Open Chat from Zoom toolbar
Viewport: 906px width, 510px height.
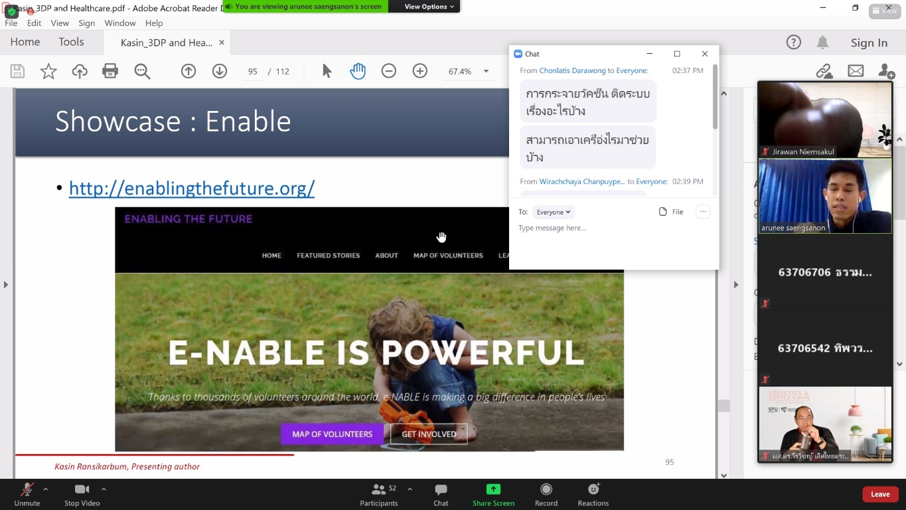coord(441,495)
